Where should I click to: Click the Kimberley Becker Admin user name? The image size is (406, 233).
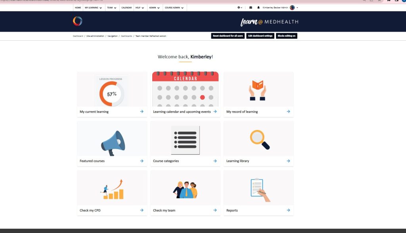(x=275, y=8)
